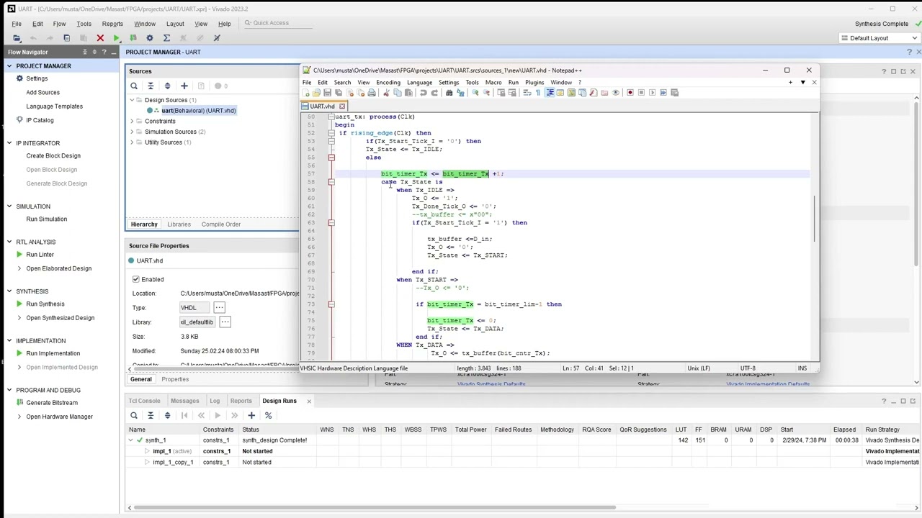Viewport: 922px width, 518px height.
Task: Click the New file icon in Notepad++ toolbar
Action: point(306,93)
